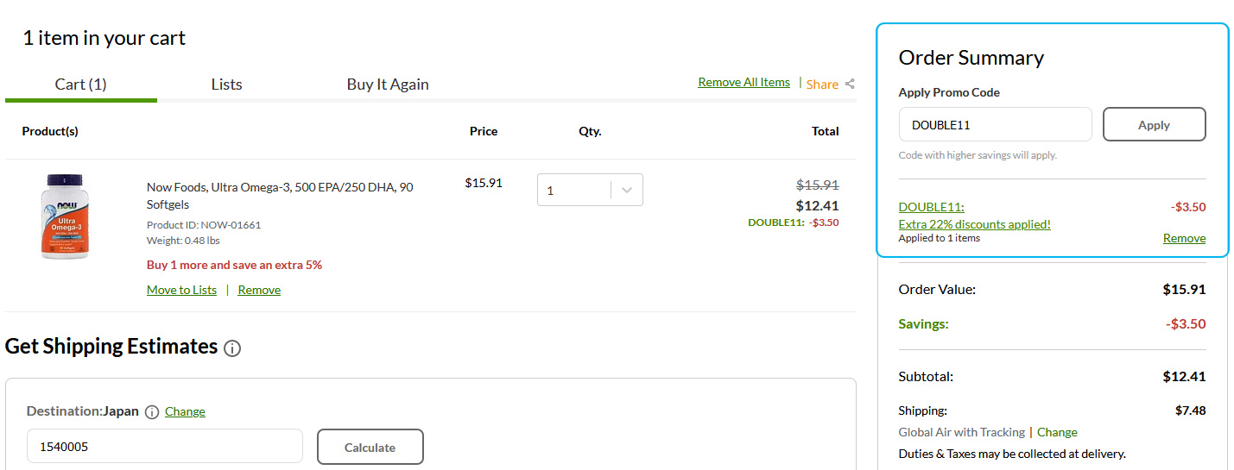Remove the Omega-3 product from cart
Image resolution: width=1234 pixels, height=470 pixels.
click(x=259, y=290)
